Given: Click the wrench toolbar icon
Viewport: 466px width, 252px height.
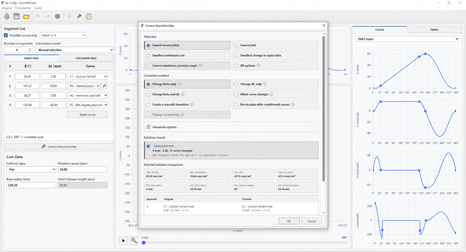Looking at the screenshot, I should pyautogui.click(x=79, y=16).
